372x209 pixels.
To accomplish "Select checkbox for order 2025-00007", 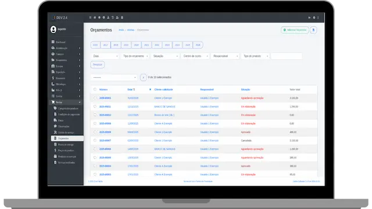I will [95, 140].
